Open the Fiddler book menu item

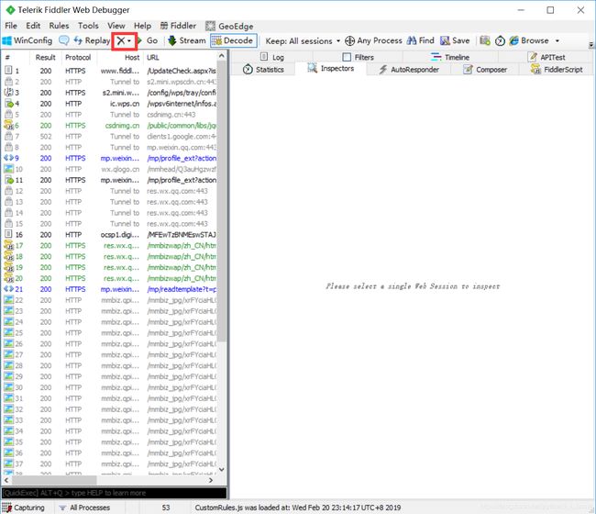[x=178, y=26]
